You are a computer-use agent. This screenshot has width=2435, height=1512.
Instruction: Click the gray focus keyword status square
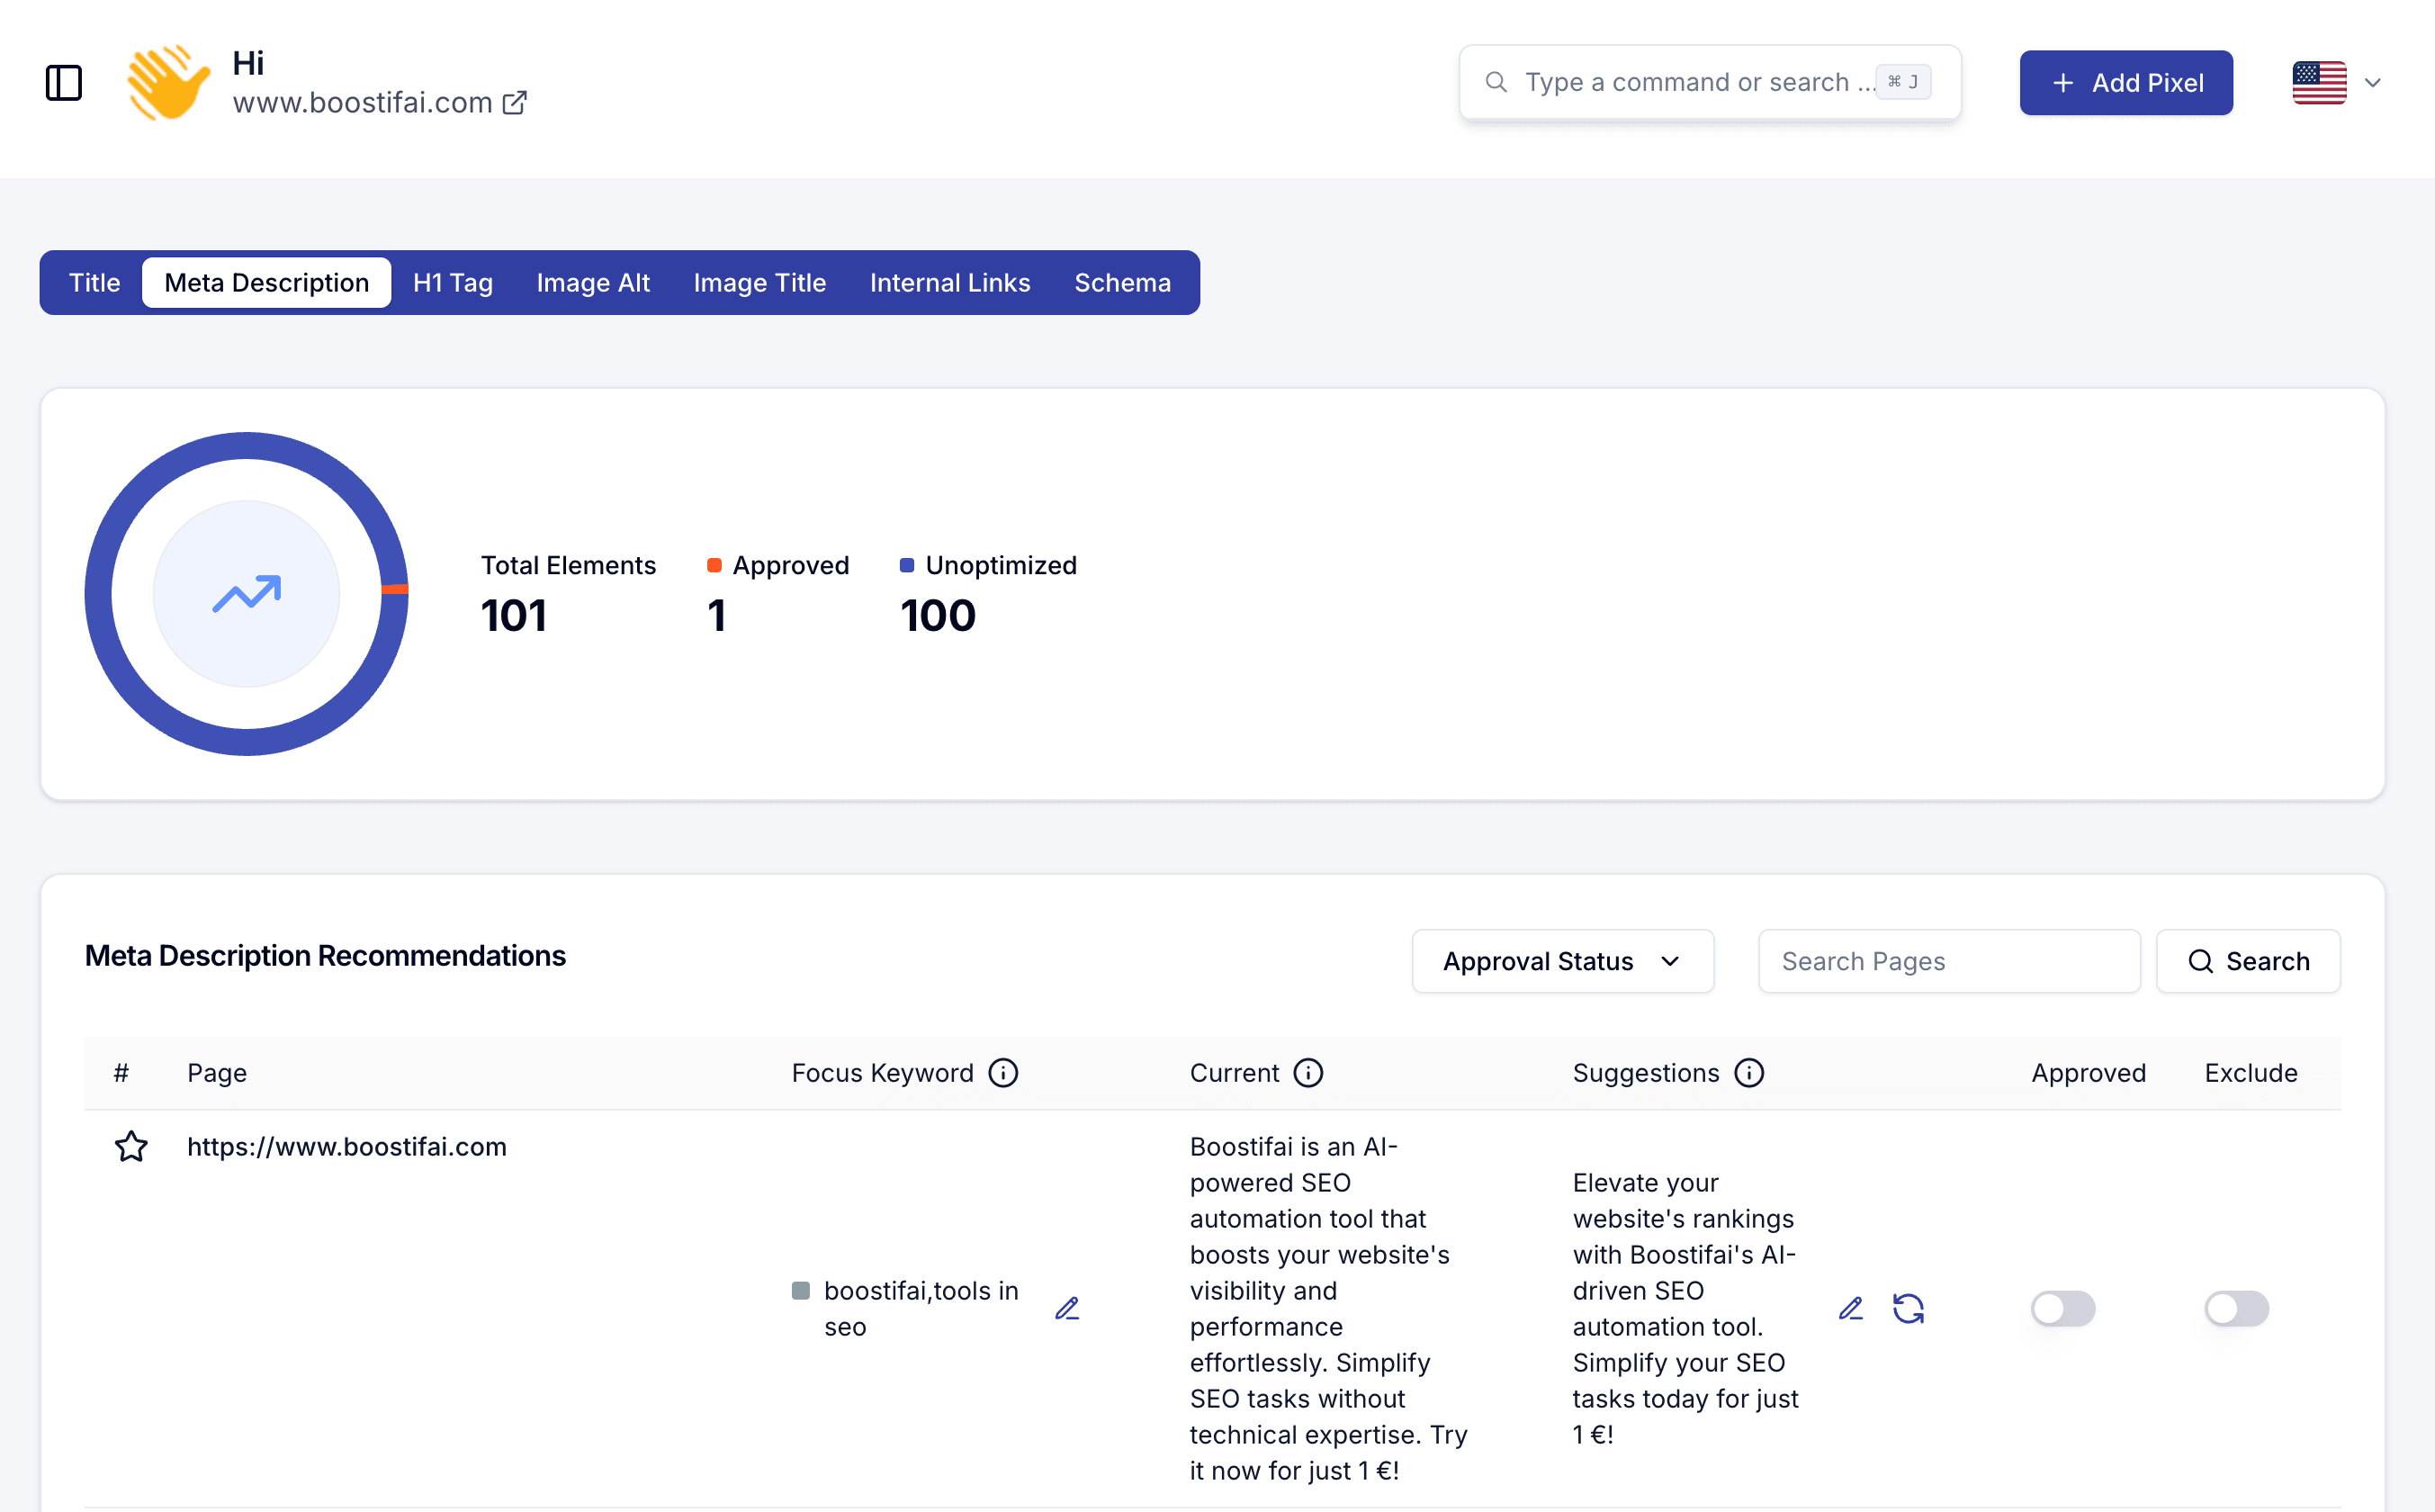800,1290
